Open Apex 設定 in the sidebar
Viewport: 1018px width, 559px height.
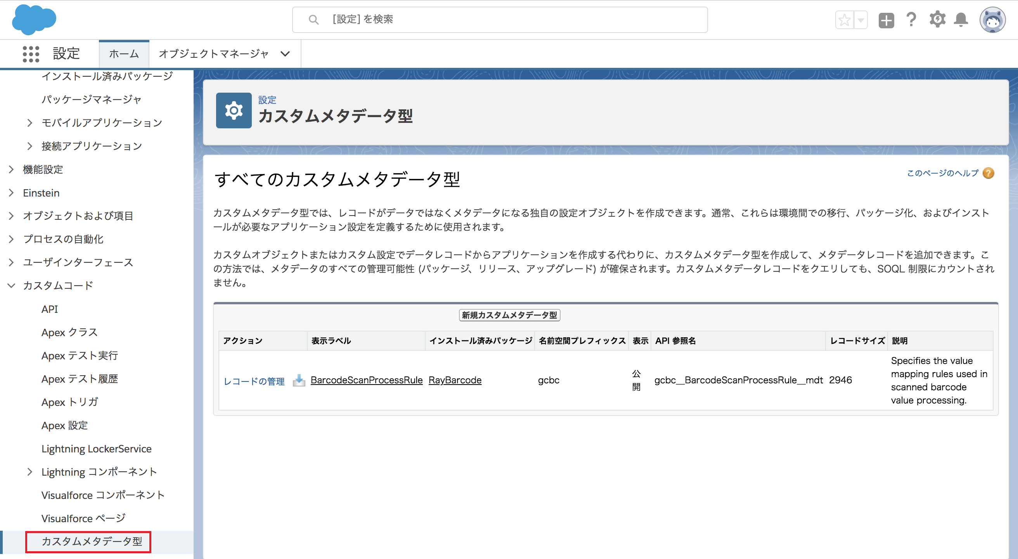pos(65,426)
